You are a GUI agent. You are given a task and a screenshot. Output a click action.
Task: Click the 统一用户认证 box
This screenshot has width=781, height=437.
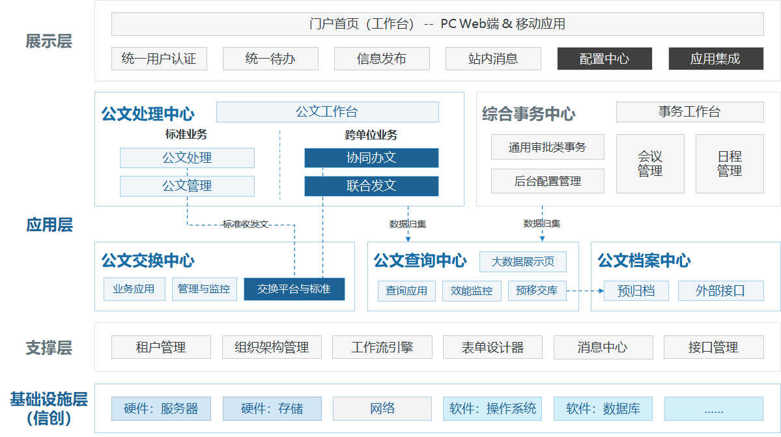[x=159, y=59]
